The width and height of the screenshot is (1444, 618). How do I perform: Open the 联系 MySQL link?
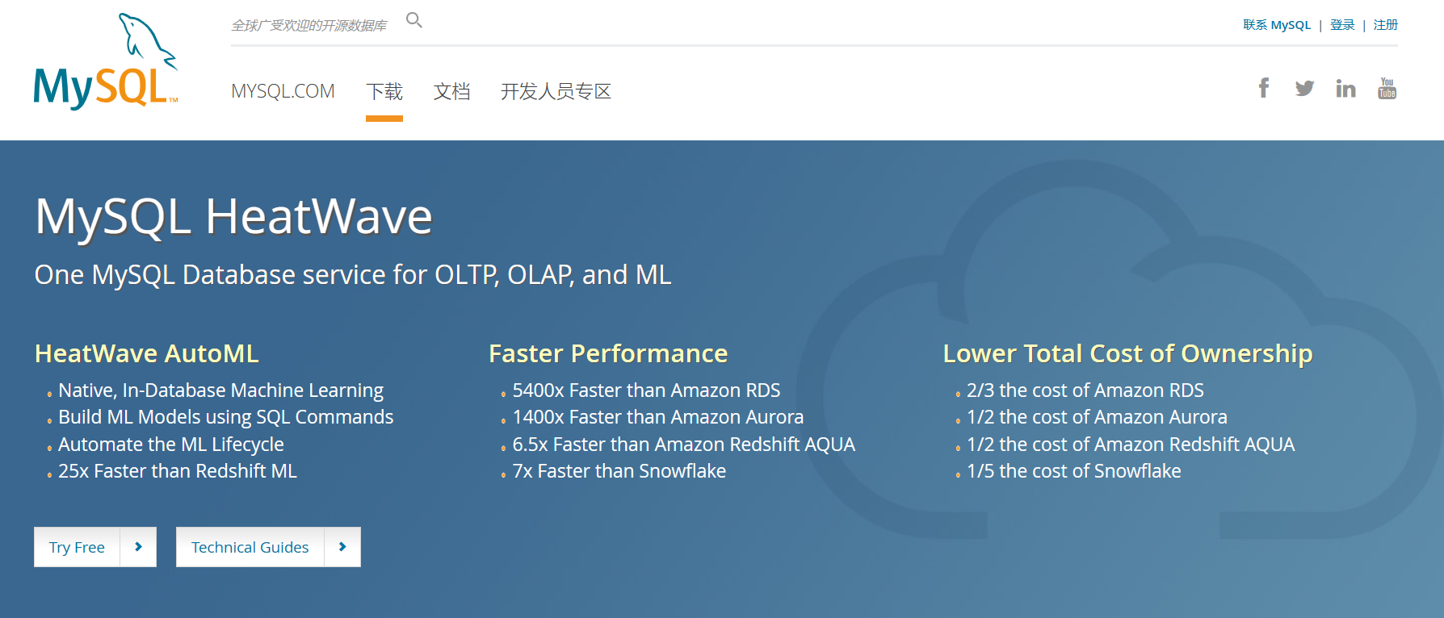[1276, 24]
